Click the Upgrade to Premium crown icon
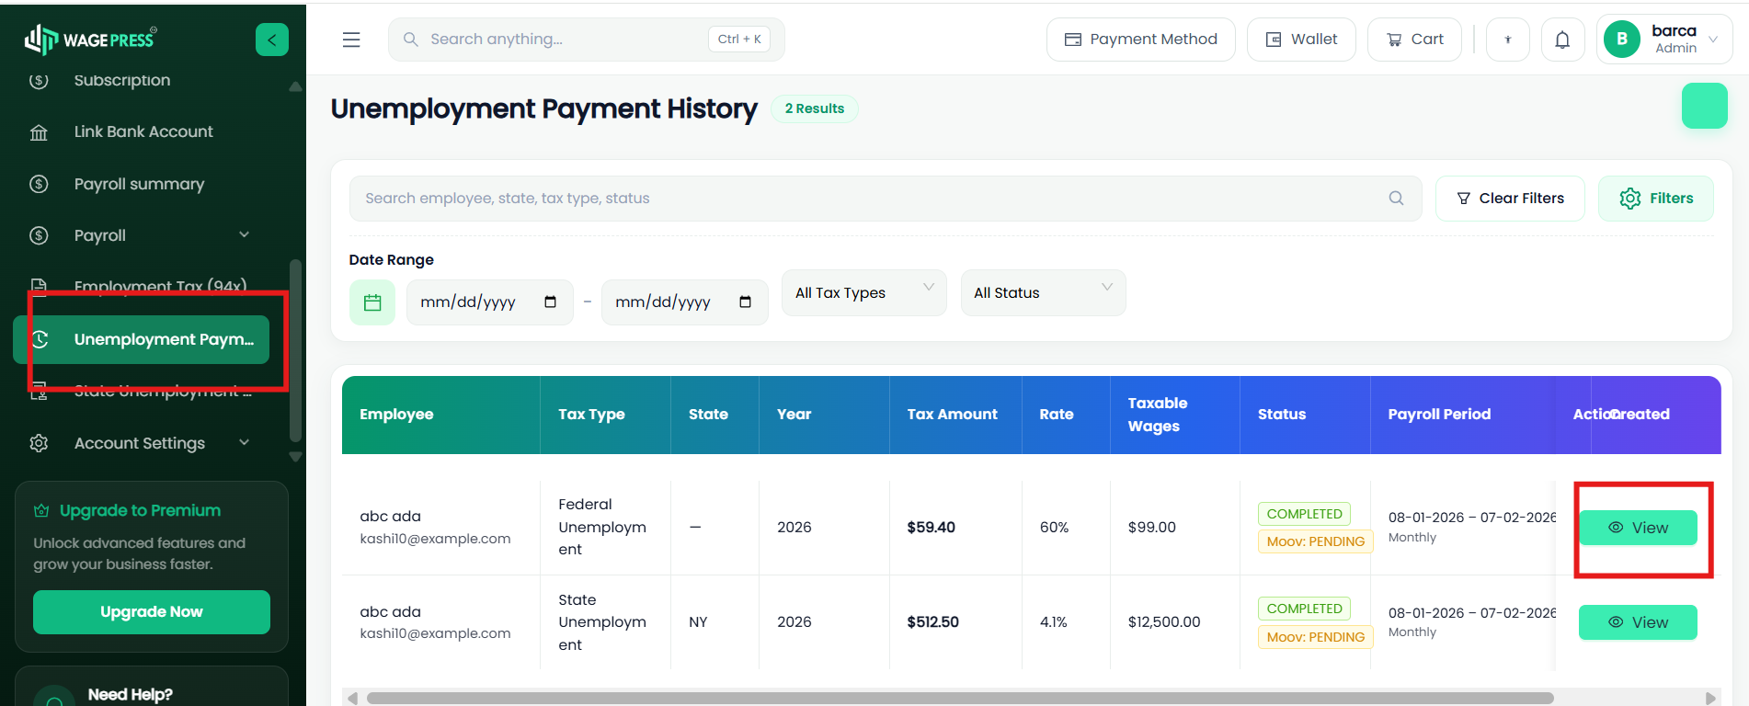 click(41, 510)
